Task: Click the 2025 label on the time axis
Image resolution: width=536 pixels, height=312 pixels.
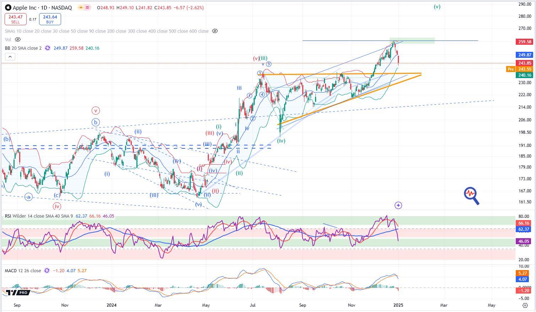Action: pyautogui.click(x=398, y=305)
